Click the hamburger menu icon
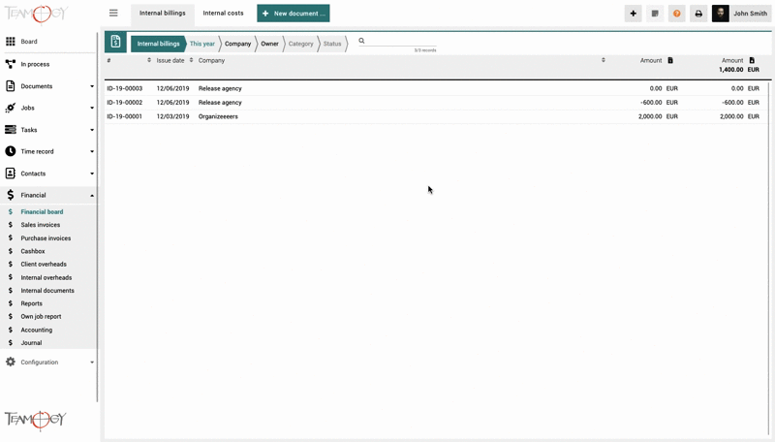 pyautogui.click(x=113, y=14)
